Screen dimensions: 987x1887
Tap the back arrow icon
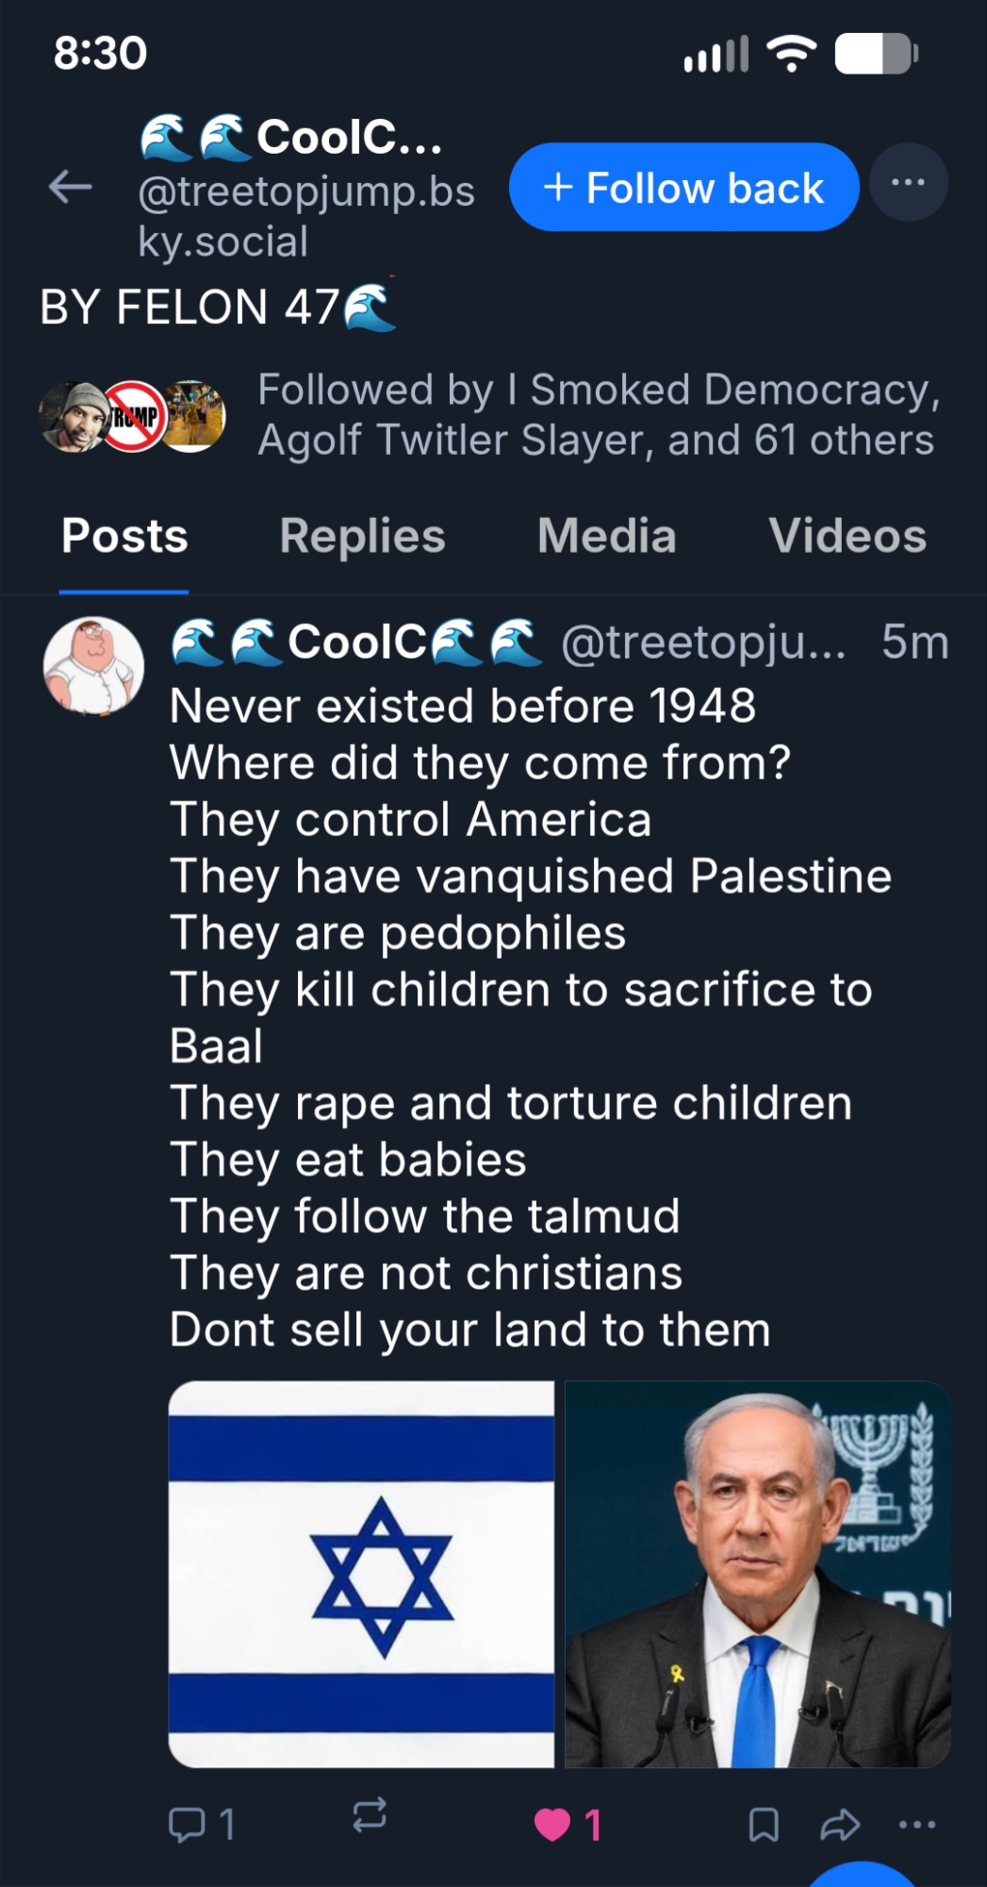(x=71, y=187)
